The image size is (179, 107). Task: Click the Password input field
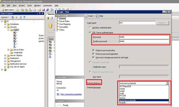click(x=144, y=37)
